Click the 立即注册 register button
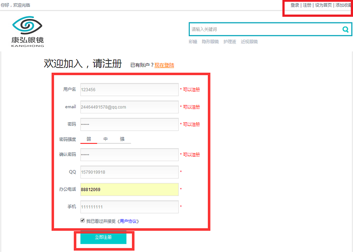This screenshot has width=353, height=252. pyautogui.click(x=103, y=237)
